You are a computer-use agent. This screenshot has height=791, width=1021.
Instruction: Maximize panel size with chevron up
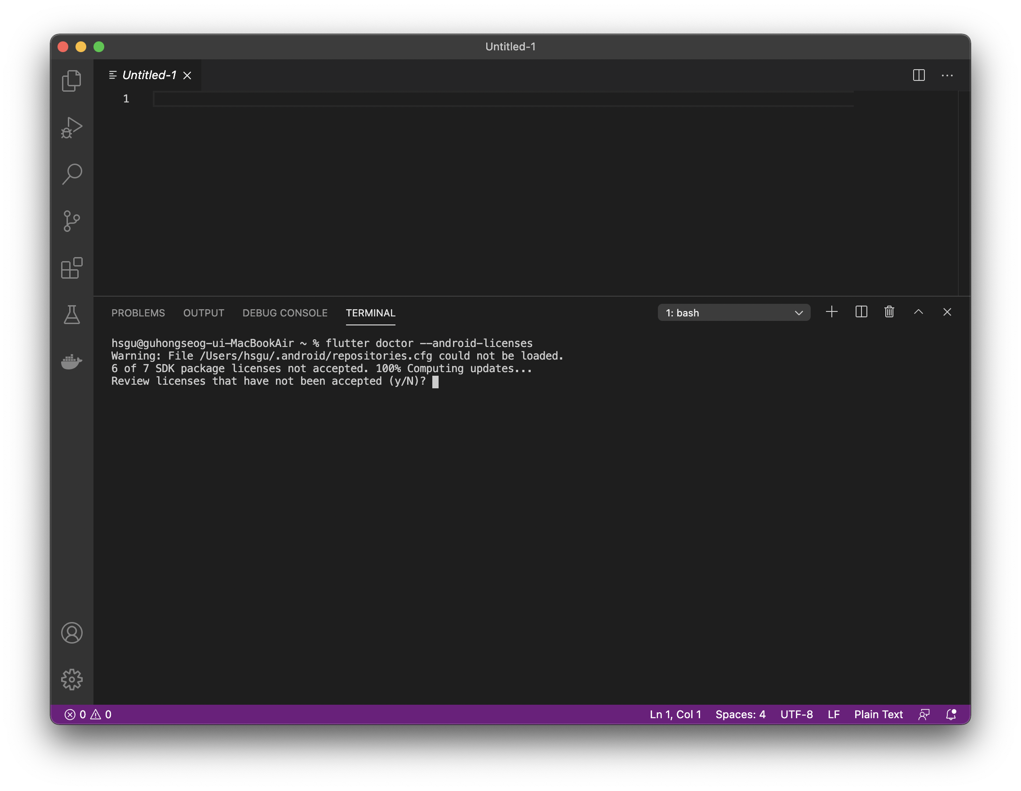click(918, 312)
